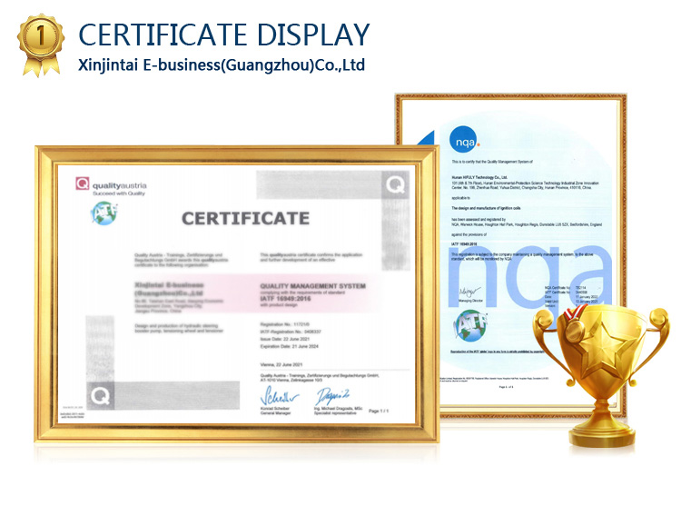Click the gold number 1 medal badge

pyautogui.click(x=36, y=42)
